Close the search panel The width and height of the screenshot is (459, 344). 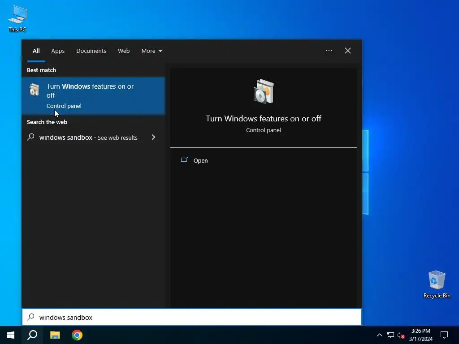click(348, 51)
